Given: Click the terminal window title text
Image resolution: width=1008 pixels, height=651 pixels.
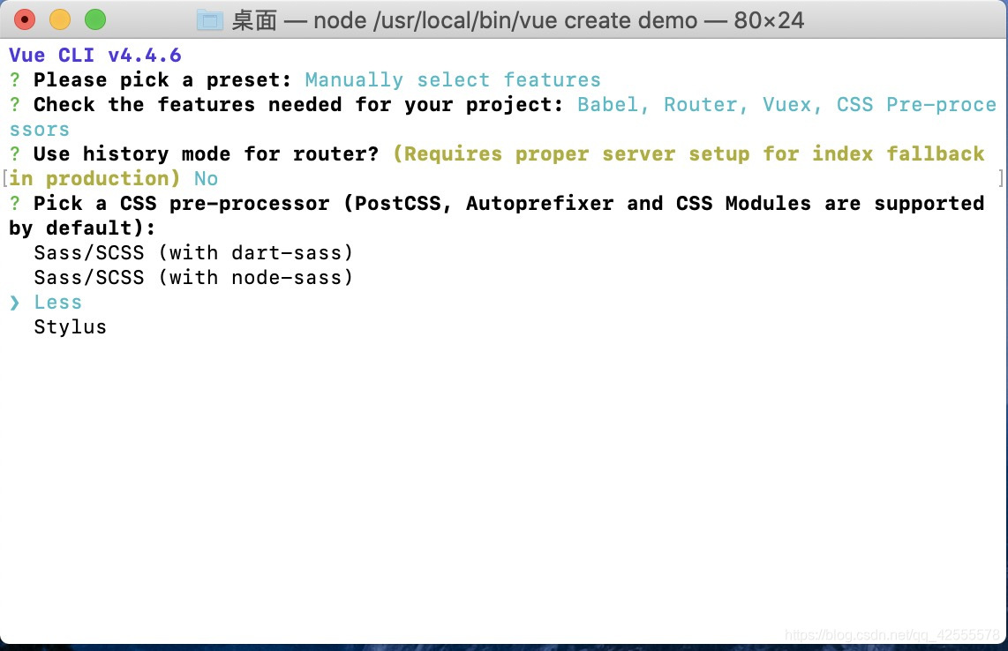Looking at the screenshot, I should 517,20.
